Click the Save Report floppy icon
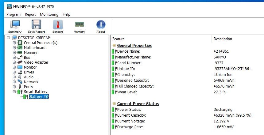Viewport: 264px width, 135px height. tap(36, 24)
